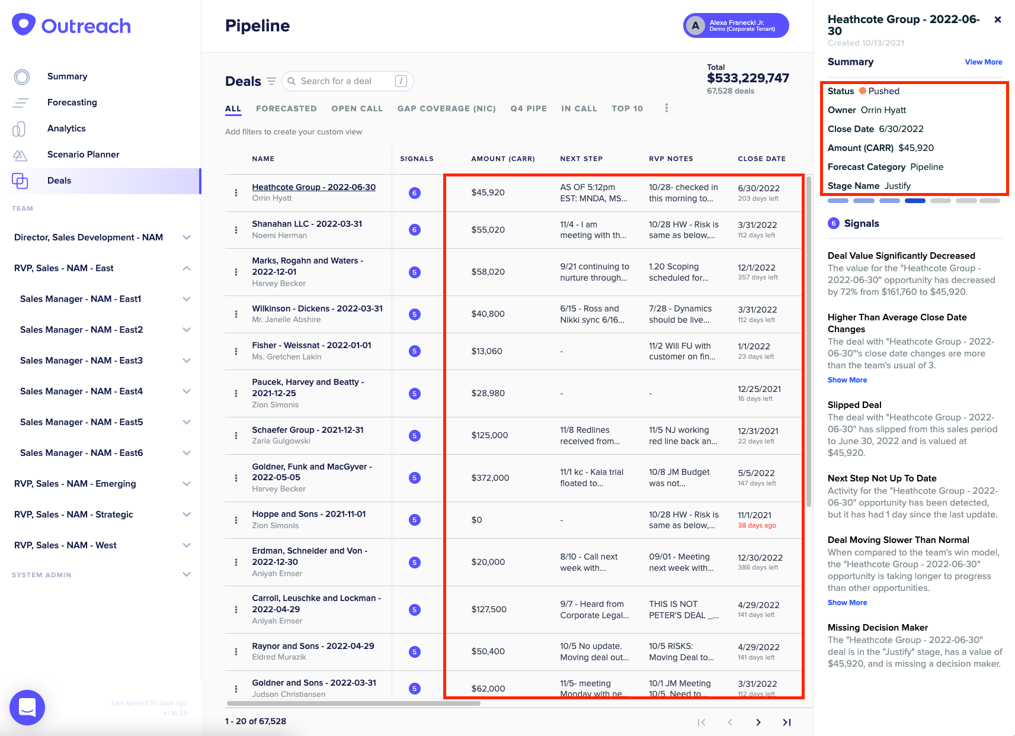Viewport: 1015px width, 736px height.
Task: Open Forecasting in the sidebar
Action: [x=72, y=102]
